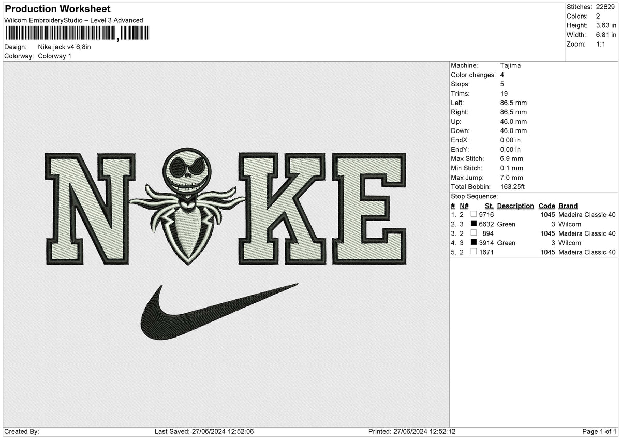The image size is (621, 439).
Task: Select stitch count 3914 in stop row 4
Action: (486, 243)
